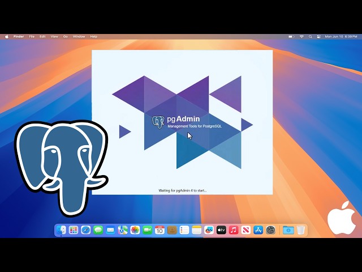The width and height of the screenshot is (362, 272).
Task: Open the Help menu
Action: 94,36
